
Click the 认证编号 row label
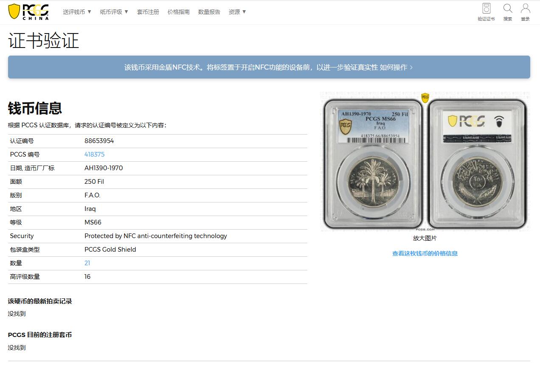click(22, 141)
